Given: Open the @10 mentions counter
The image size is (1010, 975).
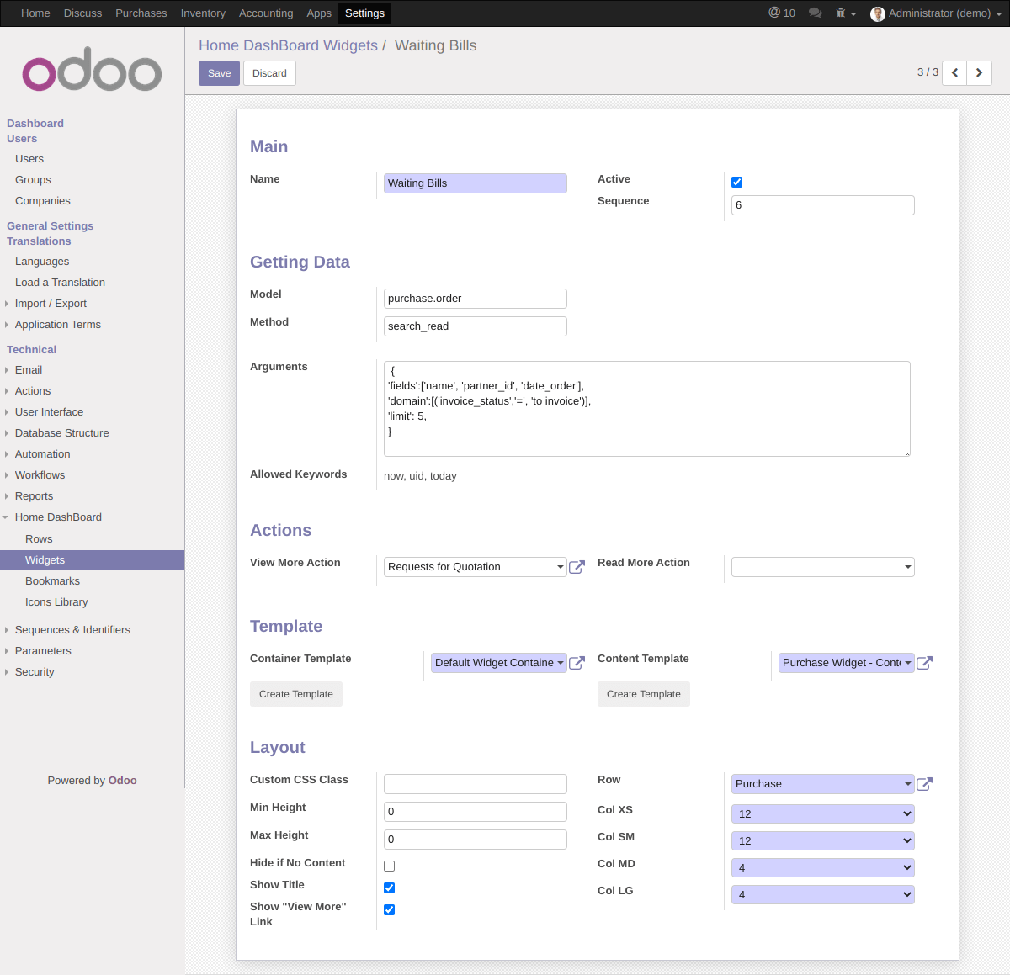Looking at the screenshot, I should pos(781,13).
